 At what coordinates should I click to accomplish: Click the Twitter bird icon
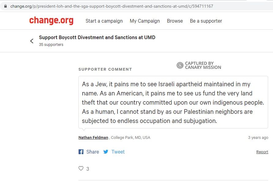coord(106,152)
